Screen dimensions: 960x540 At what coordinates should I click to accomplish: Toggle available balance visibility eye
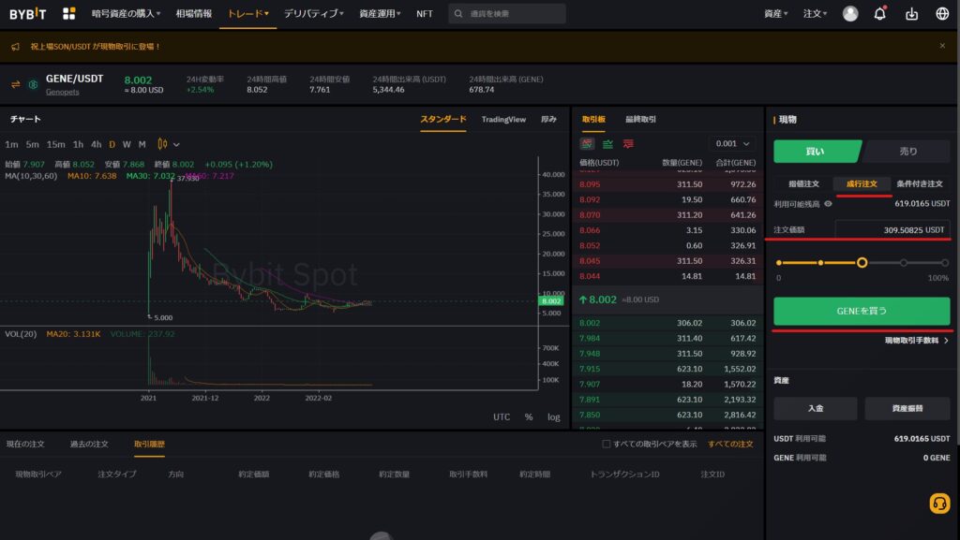[828, 203]
